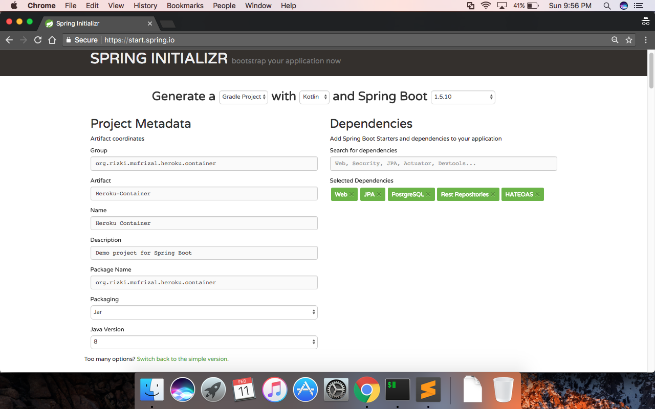Image resolution: width=655 pixels, height=409 pixels.
Task: Open the People menu
Action: [x=224, y=6]
